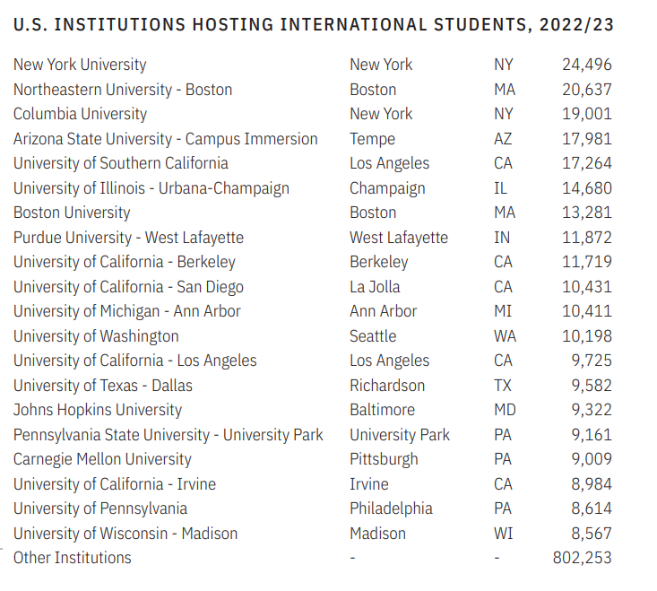Click University of Southern California name
Image resolution: width=657 pixels, height=591 pixels.
[121, 163]
